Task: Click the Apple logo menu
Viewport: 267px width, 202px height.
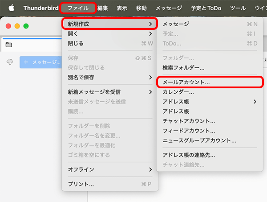Action: click(x=11, y=8)
